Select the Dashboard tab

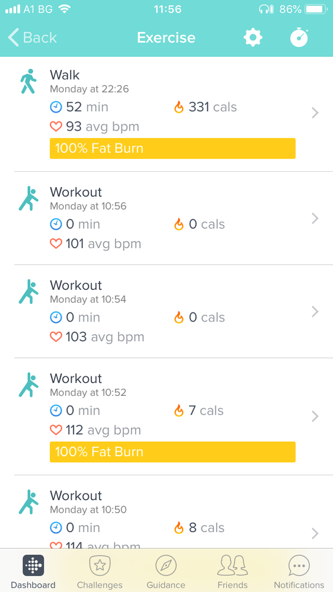[33, 572]
